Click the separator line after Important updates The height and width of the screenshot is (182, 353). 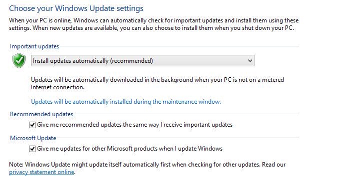coord(179,46)
